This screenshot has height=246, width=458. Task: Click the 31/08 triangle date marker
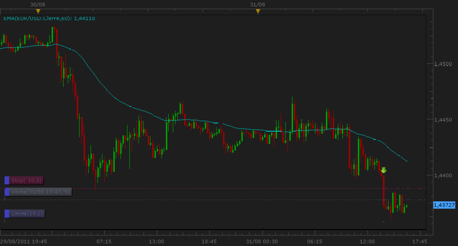click(x=258, y=12)
